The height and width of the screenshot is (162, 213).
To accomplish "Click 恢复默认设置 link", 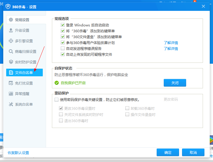I will 18,153.
